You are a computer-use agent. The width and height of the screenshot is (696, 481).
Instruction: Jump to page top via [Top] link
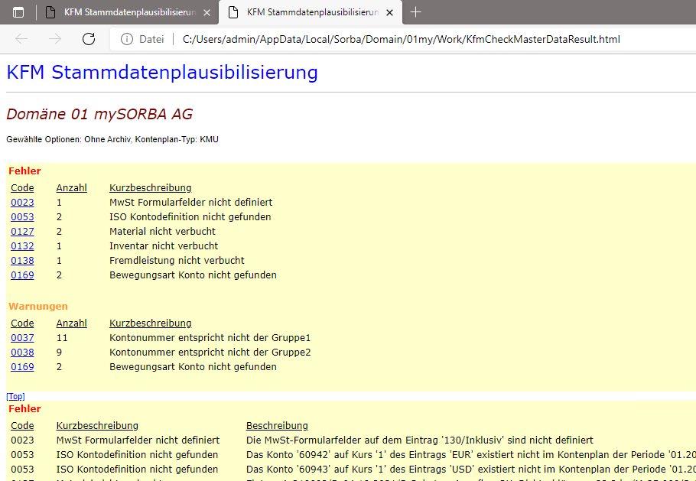coord(15,396)
